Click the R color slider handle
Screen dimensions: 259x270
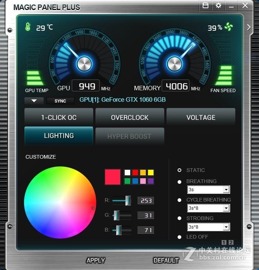[x=128, y=200]
